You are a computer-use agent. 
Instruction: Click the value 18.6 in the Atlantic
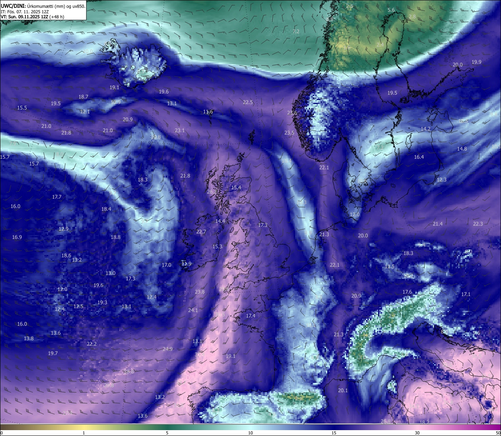click(66, 255)
